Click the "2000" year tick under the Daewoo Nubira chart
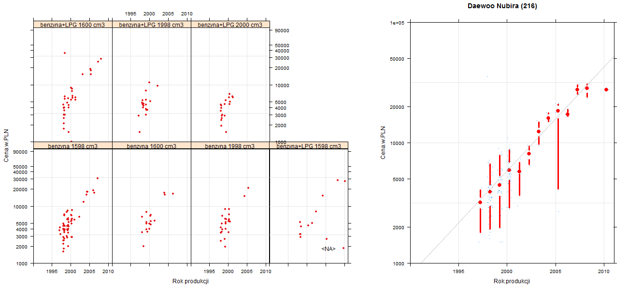The width and height of the screenshot is (628, 289). click(x=506, y=272)
